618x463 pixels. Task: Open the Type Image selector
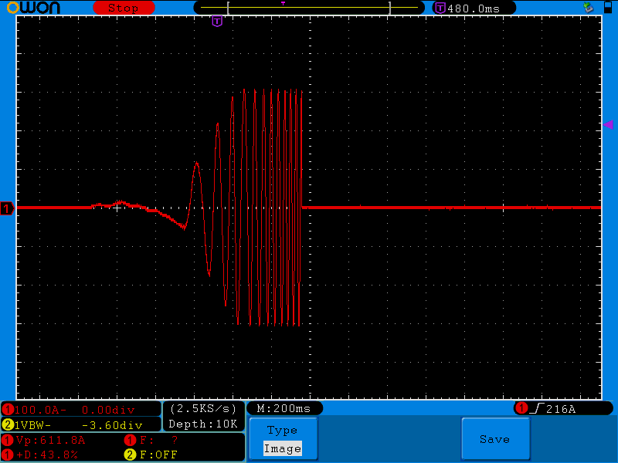282,440
